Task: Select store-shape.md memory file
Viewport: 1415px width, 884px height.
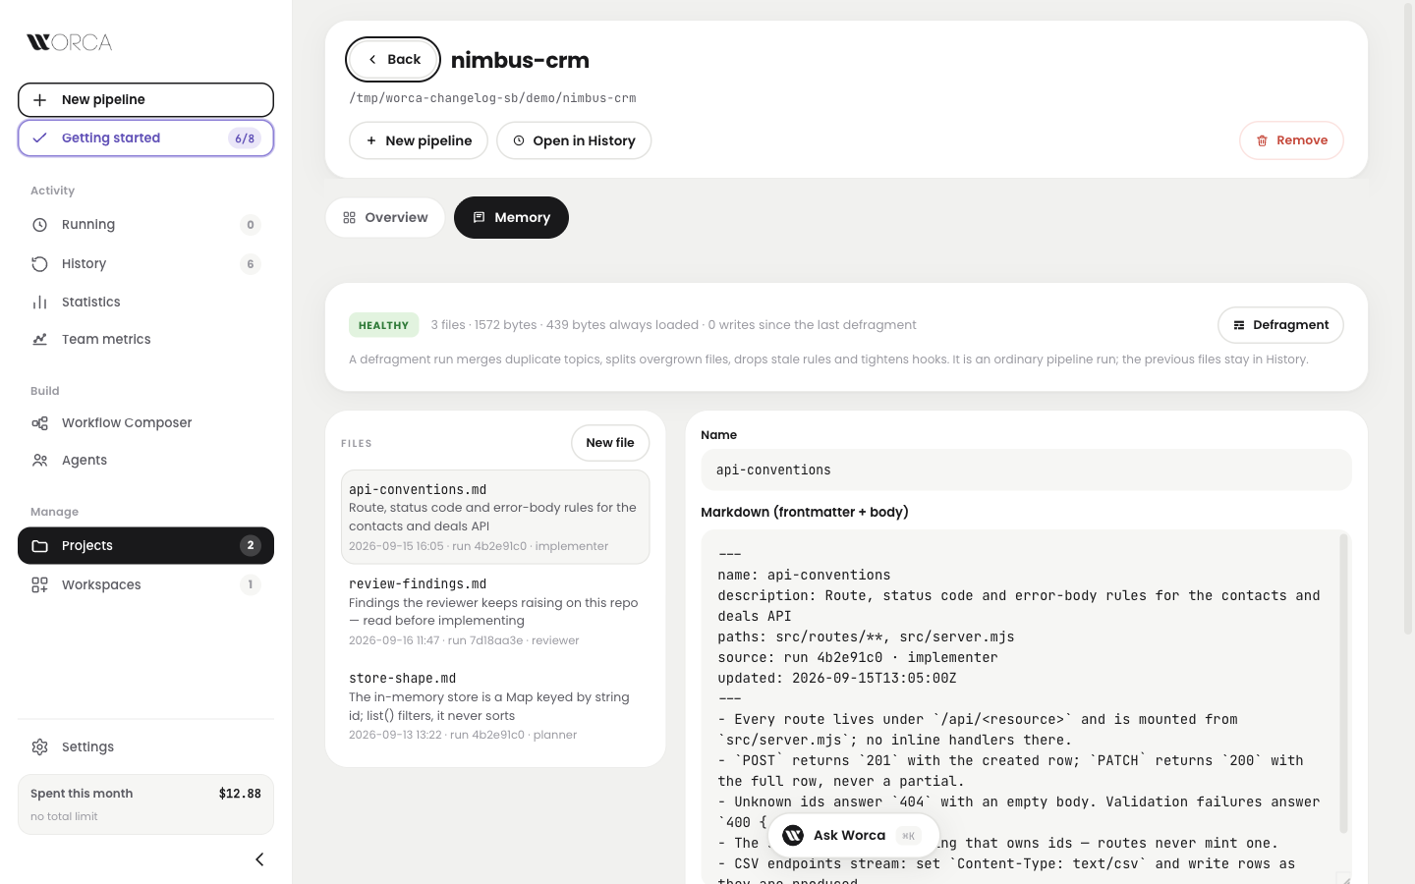Action: (x=495, y=706)
